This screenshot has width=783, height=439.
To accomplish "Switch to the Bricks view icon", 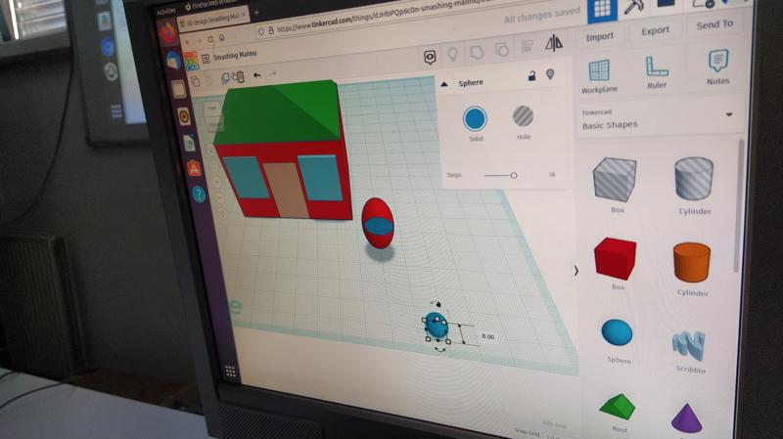I will pyautogui.click(x=667, y=4).
